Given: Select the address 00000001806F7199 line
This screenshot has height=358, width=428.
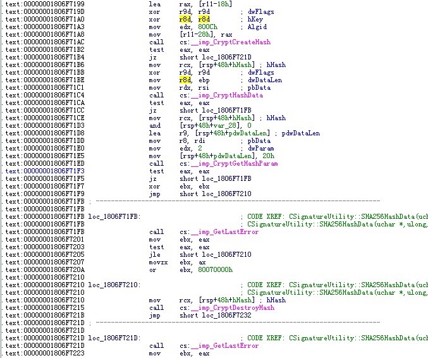Looking at the screenshot, I should [45, 4].
